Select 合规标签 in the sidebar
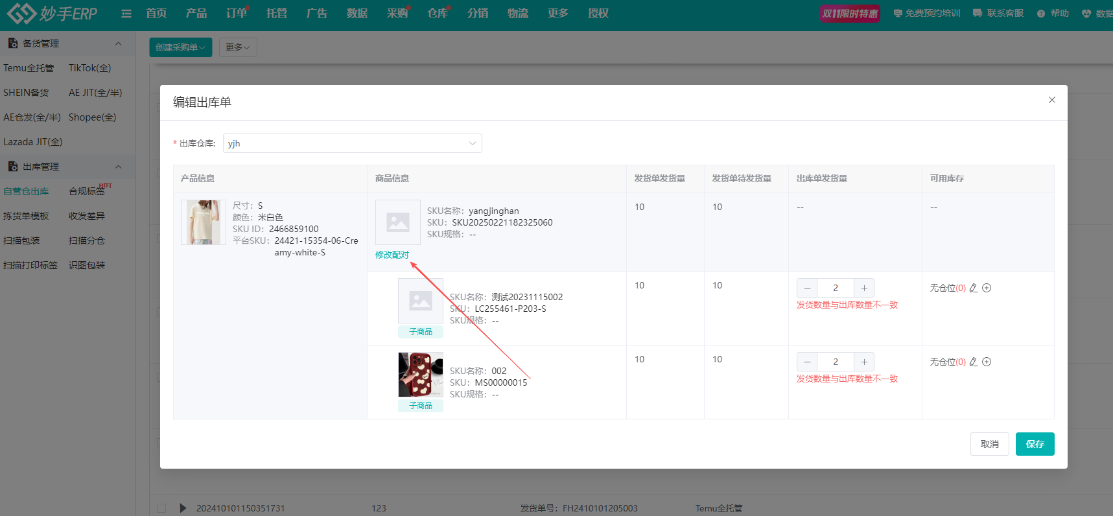This screenshot has height=516, width=1113. 87,191
